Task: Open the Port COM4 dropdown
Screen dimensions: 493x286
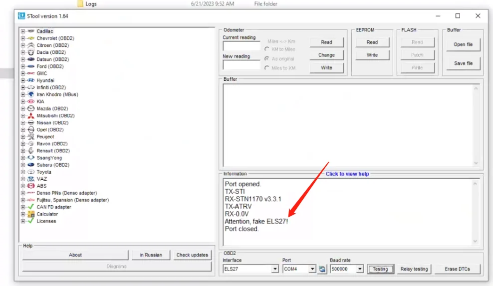Action: [312, 269]
